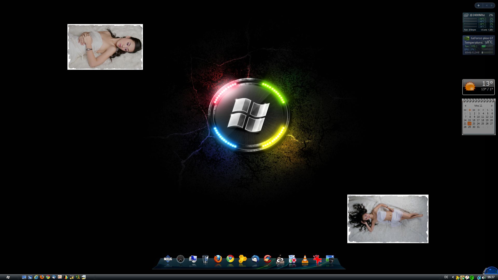Open the DE language bar indicator
498x280 pixels.
[446, 277]
